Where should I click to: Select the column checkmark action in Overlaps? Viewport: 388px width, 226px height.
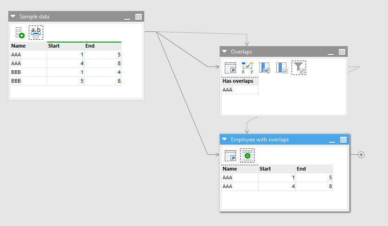(282, 68)
